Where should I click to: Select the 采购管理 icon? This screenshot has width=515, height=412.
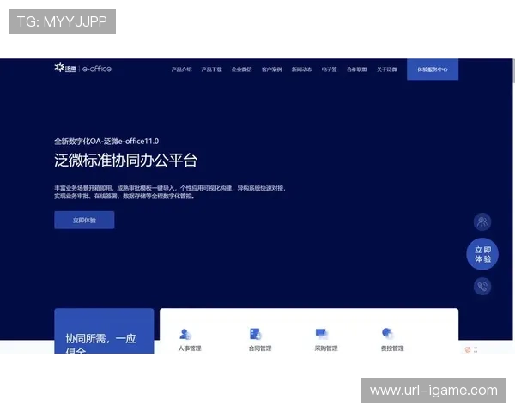pos(322,334)
